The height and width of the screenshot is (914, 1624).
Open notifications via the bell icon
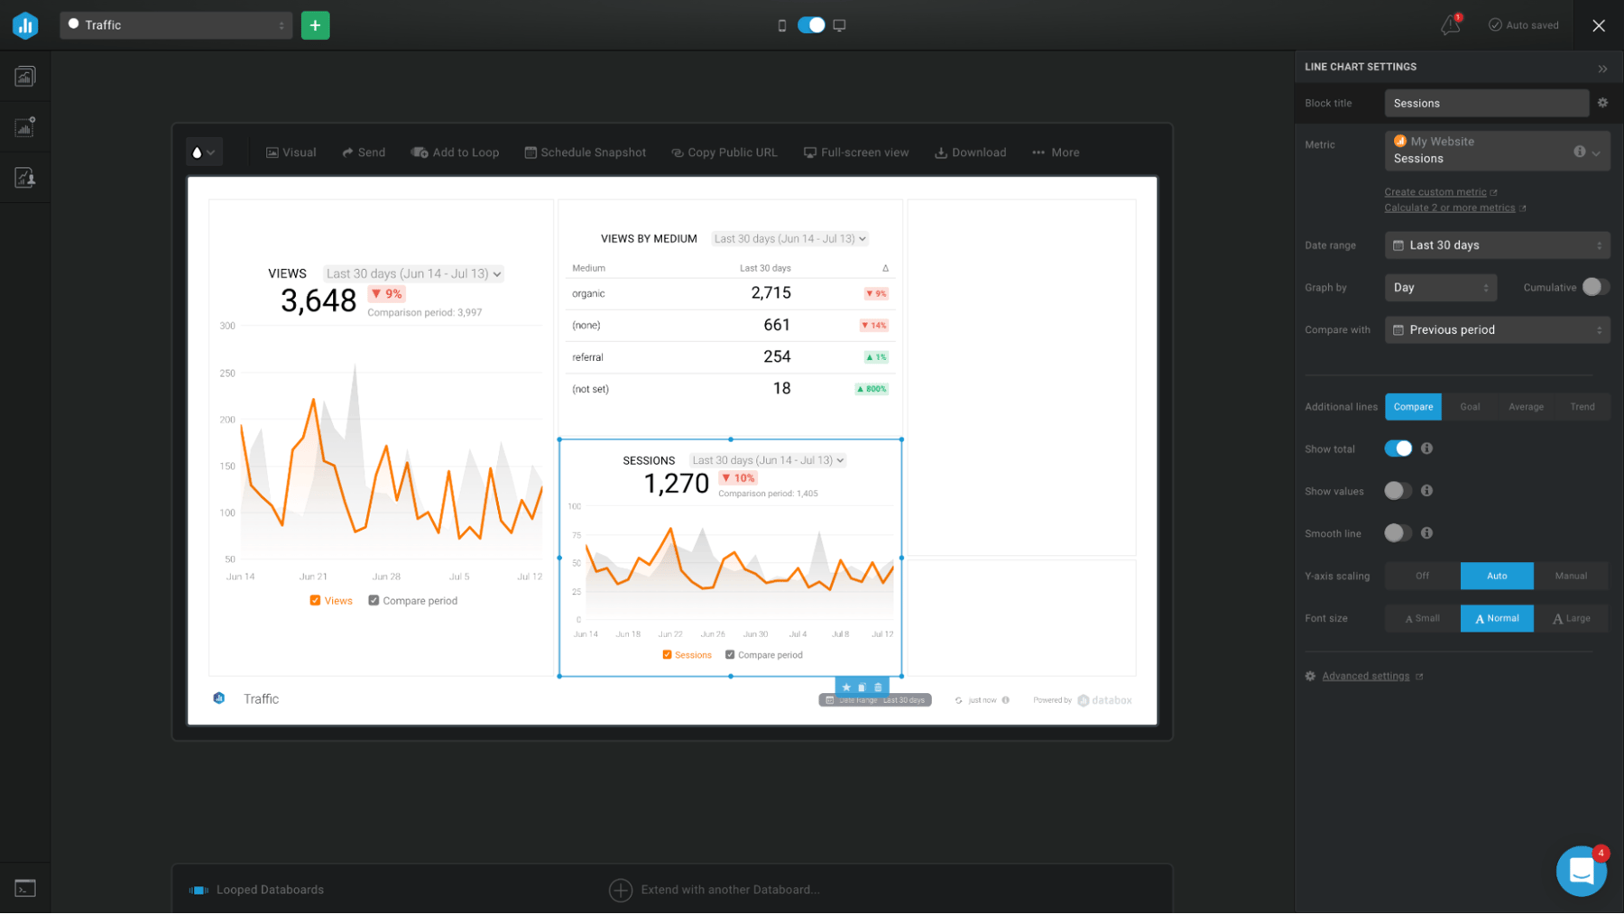(1450, 24)
